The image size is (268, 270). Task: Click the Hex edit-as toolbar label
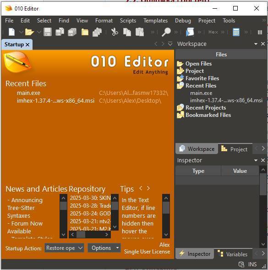pos(213,32)
